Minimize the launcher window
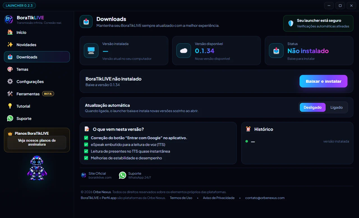Image resolution: width=359 pixels, height=218 pixels. coord(329,5)
